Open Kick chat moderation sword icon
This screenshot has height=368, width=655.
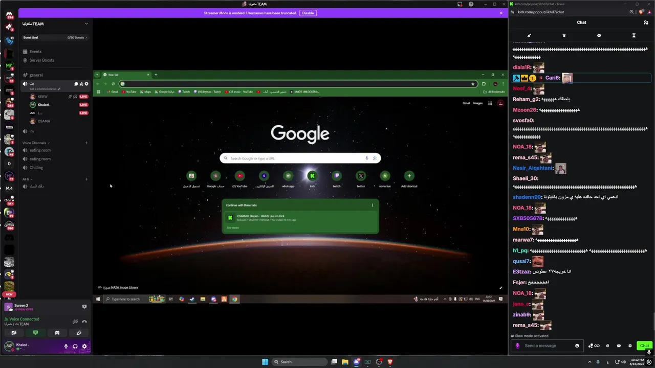(529, 36)
